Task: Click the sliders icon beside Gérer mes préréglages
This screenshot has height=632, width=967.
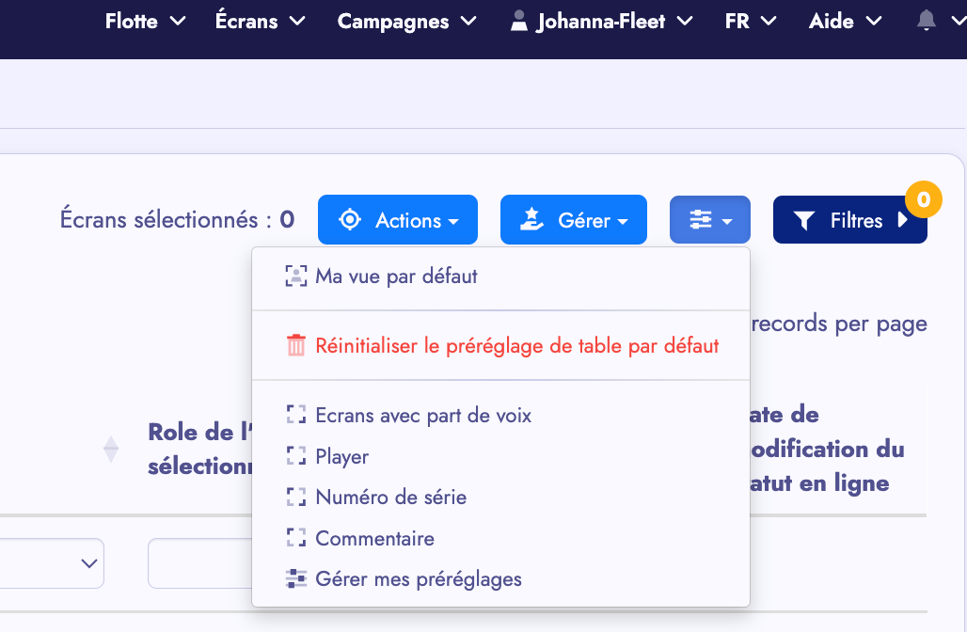Action: click(x=296, y=579)
